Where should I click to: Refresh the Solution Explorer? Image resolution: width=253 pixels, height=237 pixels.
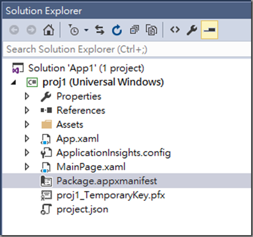(117, 30)
